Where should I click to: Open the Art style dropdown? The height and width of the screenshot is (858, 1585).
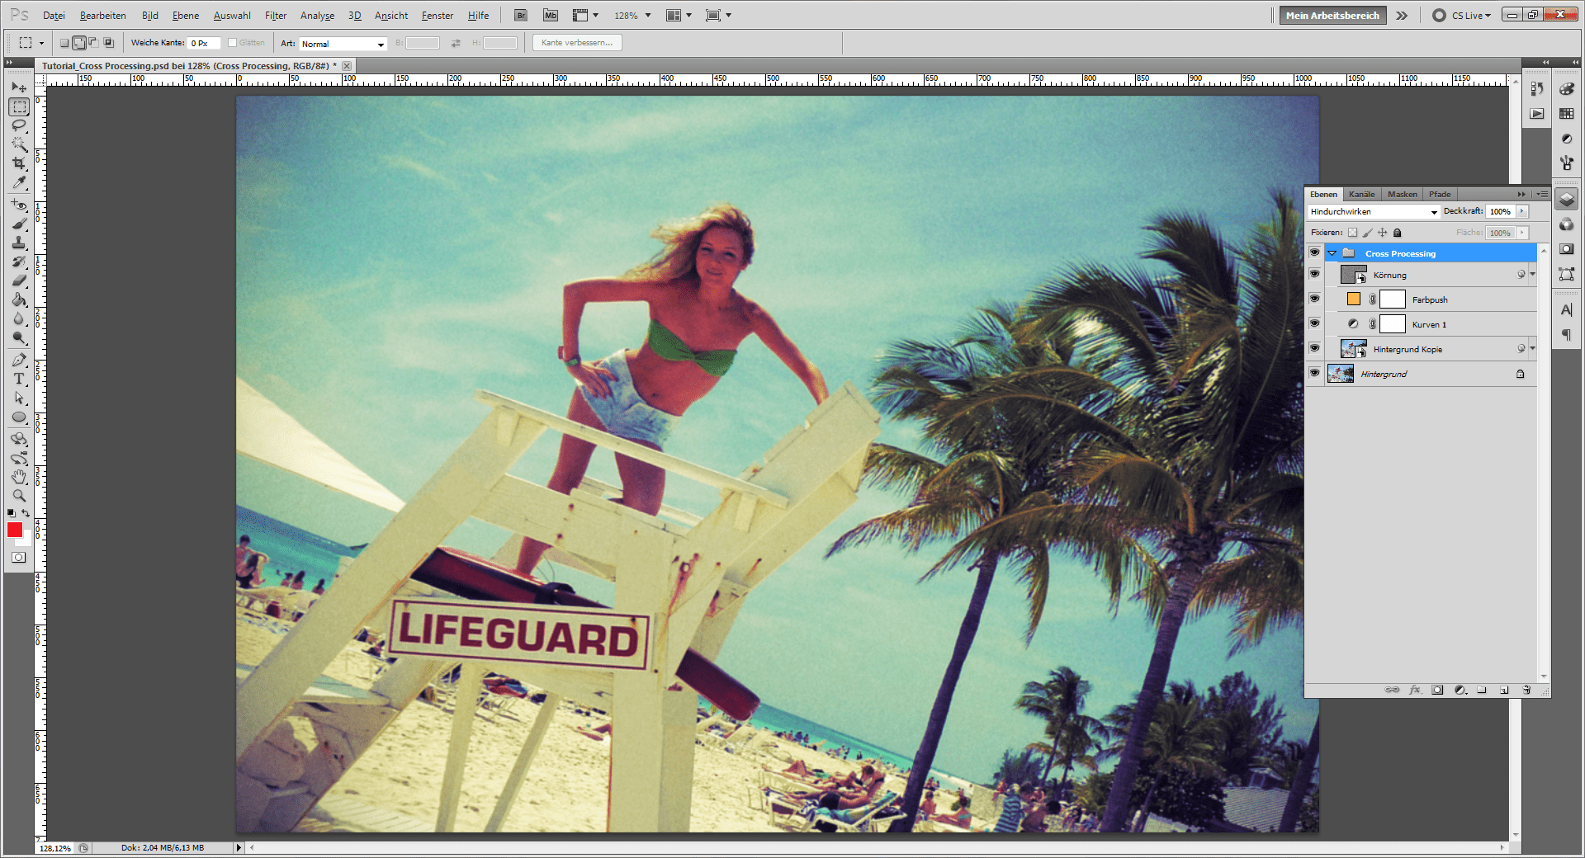(343, 44)
